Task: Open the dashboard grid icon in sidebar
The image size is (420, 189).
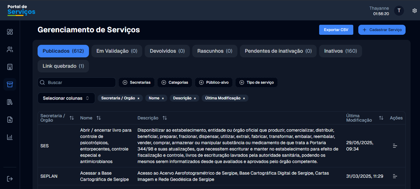Action: click(10, 32)
